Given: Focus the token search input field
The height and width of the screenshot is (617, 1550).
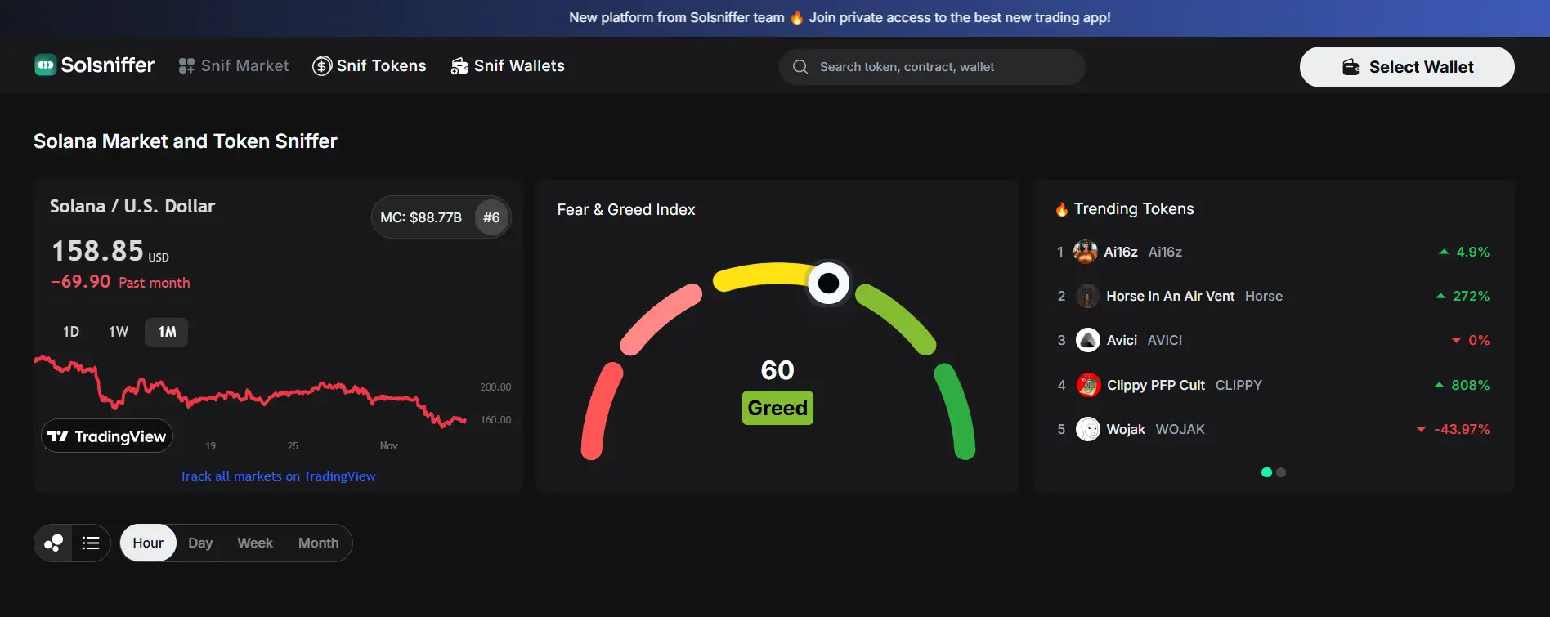Looking at the screenshot, I should (940, 67).
